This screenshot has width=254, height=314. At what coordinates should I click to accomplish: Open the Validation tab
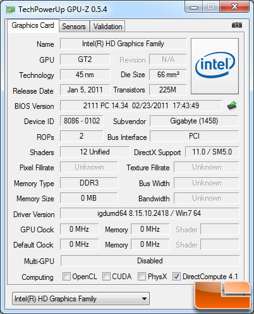click(108, 27)
